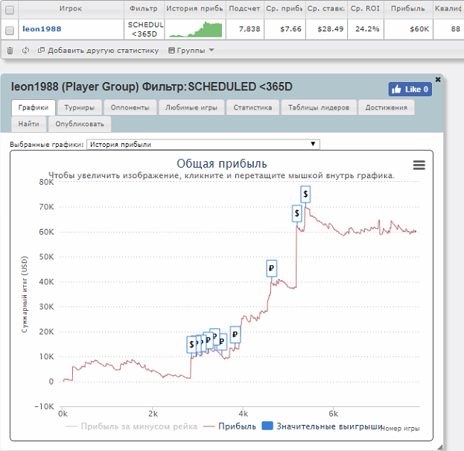Click the '7,838' count cell
This screenshot has height=451, width=464.
(245, 29)
